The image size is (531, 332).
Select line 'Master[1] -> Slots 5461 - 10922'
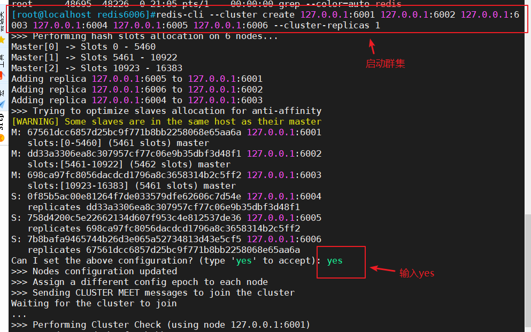tap(94, 58)
